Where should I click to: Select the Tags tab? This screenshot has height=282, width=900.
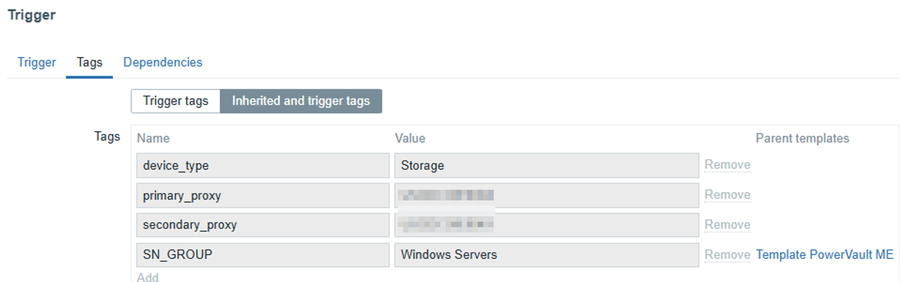(89, 62)
